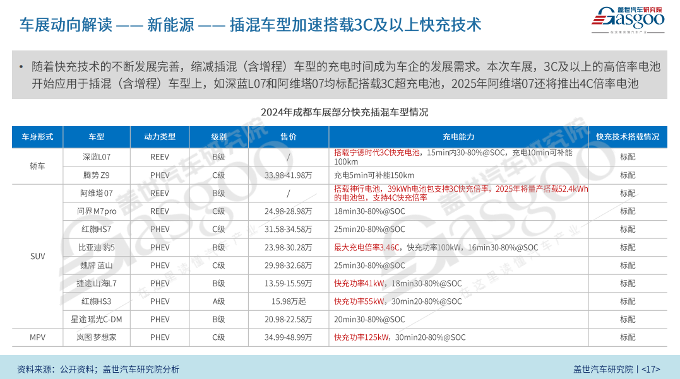
Task: Click the 阿维塔07 model name
Action: coord(96,193)
